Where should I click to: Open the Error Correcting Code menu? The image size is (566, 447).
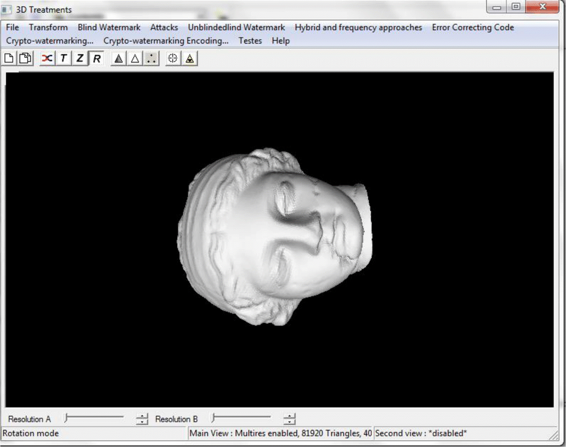472,27
